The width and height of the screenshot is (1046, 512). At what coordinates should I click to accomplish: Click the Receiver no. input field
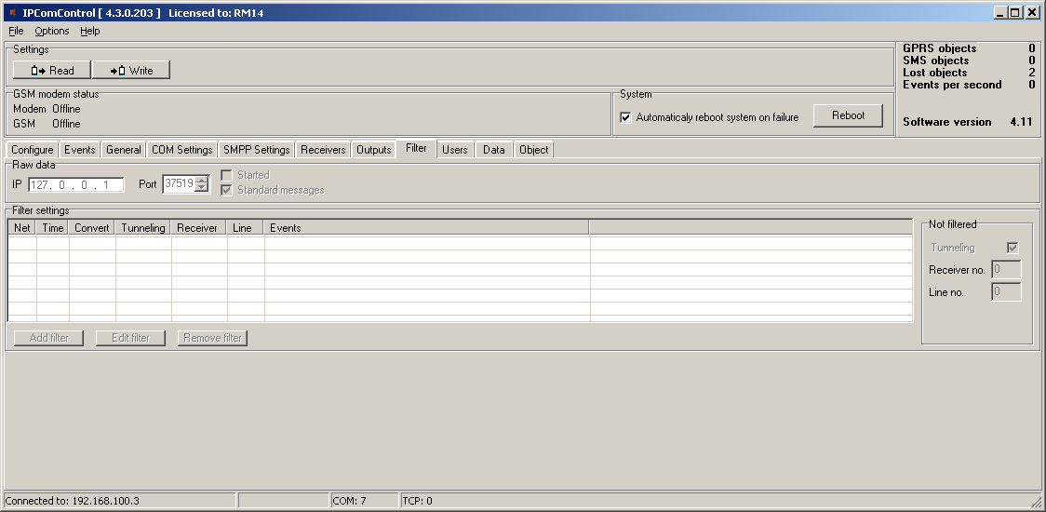[1006, 270]
